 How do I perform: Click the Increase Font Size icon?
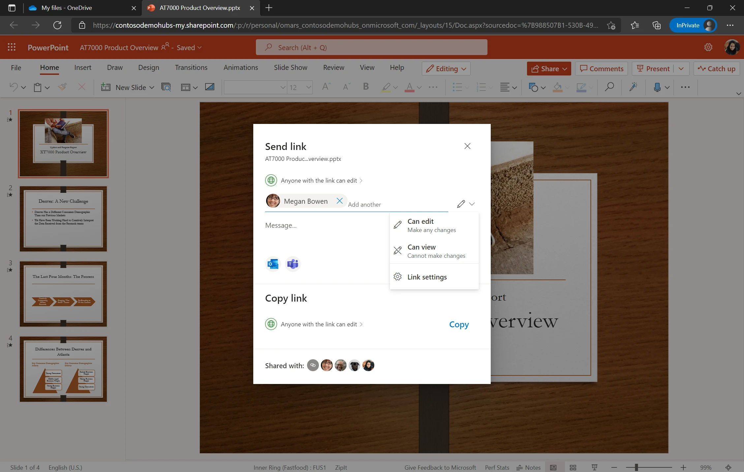tap(325, 87)
